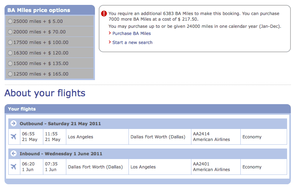The height and width of the screenshot is (188, 295).
Task: Choose 17500 miles + $100.00 option
Action: [x=10, y=42]
